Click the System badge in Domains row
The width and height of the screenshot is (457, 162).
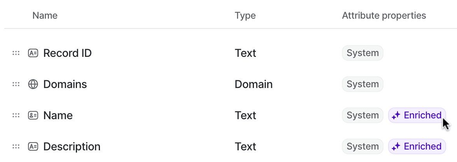click(362, 84)
